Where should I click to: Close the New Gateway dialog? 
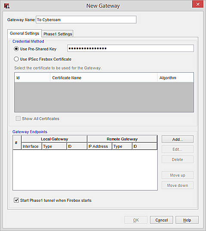[x=198, y=4]
